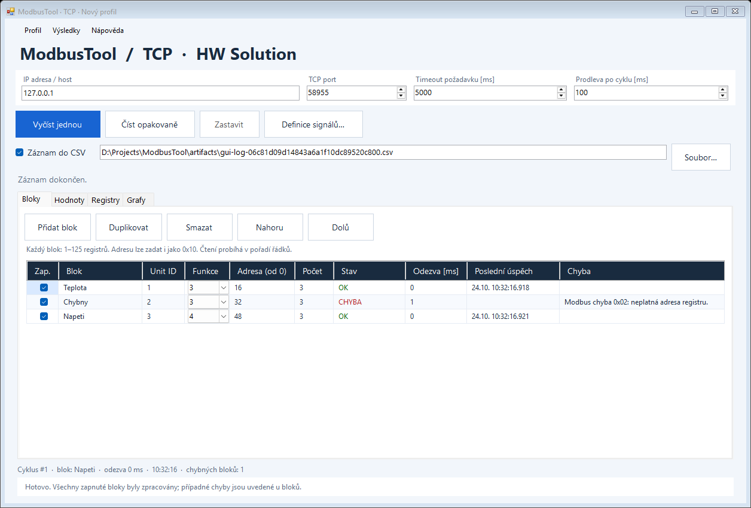Click the Adresa (od 0) column header
Image resolution: width=751 pixels, height=508 pixels.
262,271
